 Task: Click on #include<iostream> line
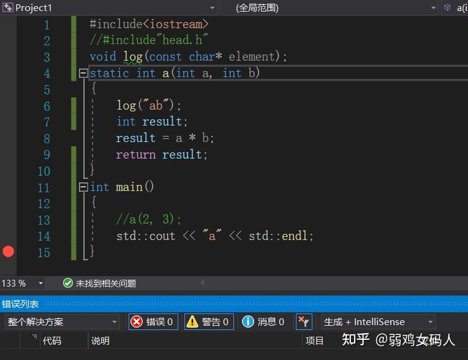coord(149,24)
